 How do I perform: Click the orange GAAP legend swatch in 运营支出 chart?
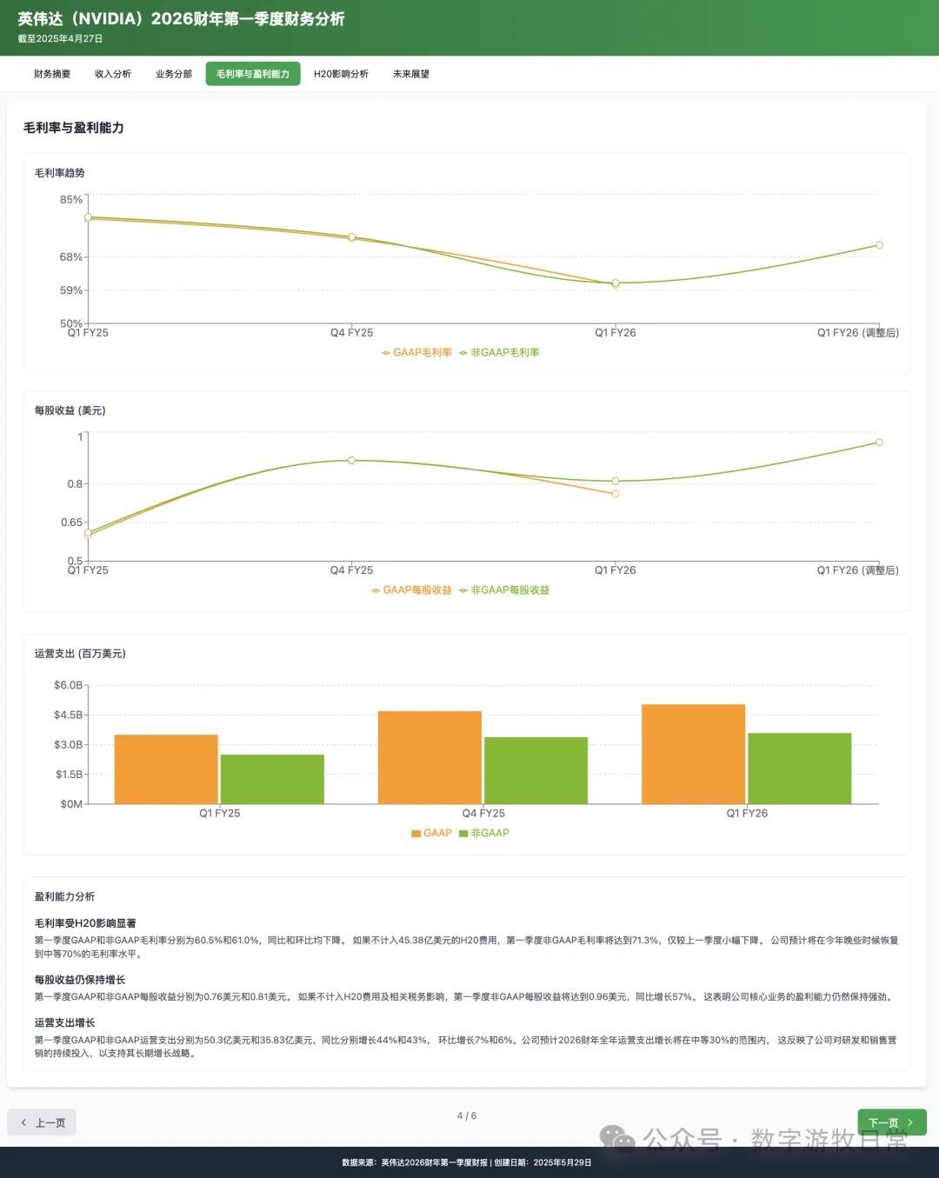[416, 833]
